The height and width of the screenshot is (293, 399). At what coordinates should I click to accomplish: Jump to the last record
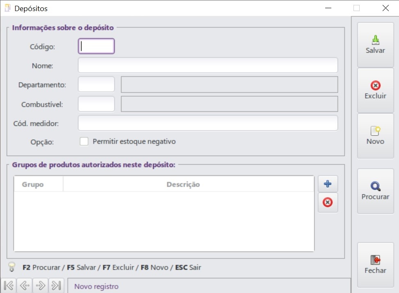55,286
